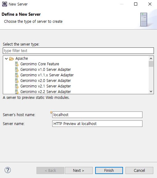Choose Geronimo v2.2 Server Adapter
This screenshot has height=178, width=157.
click(x=45, y=91)
